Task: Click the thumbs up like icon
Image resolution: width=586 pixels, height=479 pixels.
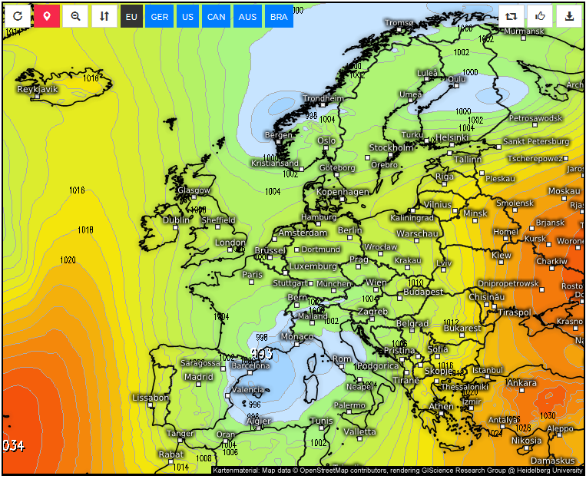Action: click(x=540, y=16)
